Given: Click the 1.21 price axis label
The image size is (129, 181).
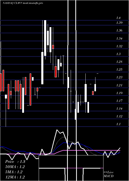Looking at the screenshot, I should (x=119, y=85).
